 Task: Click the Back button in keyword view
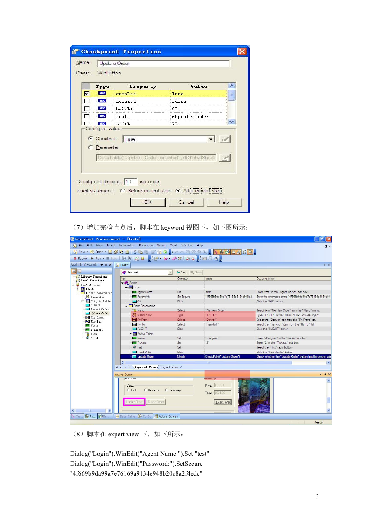click(182, 272)
